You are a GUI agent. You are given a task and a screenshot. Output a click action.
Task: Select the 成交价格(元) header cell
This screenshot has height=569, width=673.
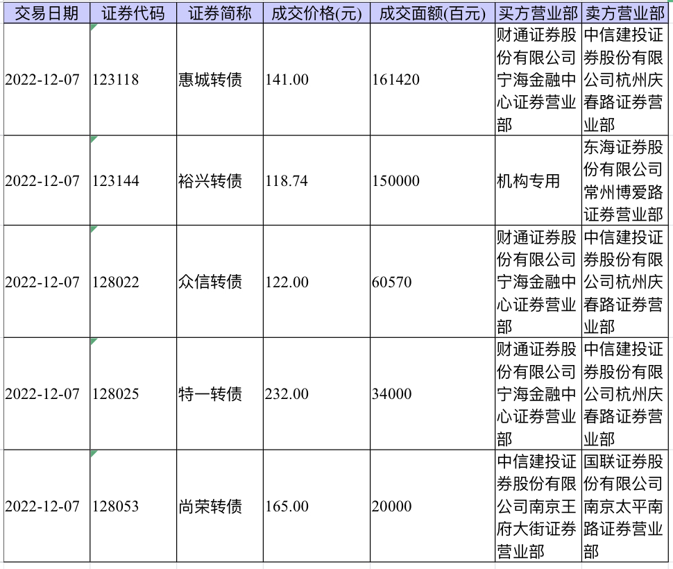point(317,13)
